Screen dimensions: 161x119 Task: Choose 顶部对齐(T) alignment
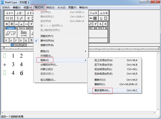click(x=61, y=36)
